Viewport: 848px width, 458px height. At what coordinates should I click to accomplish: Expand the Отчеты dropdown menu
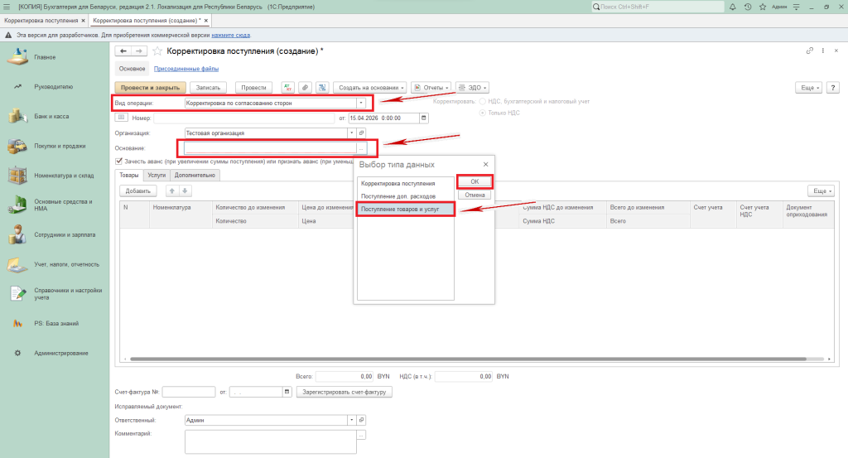(x=431, y=87)
